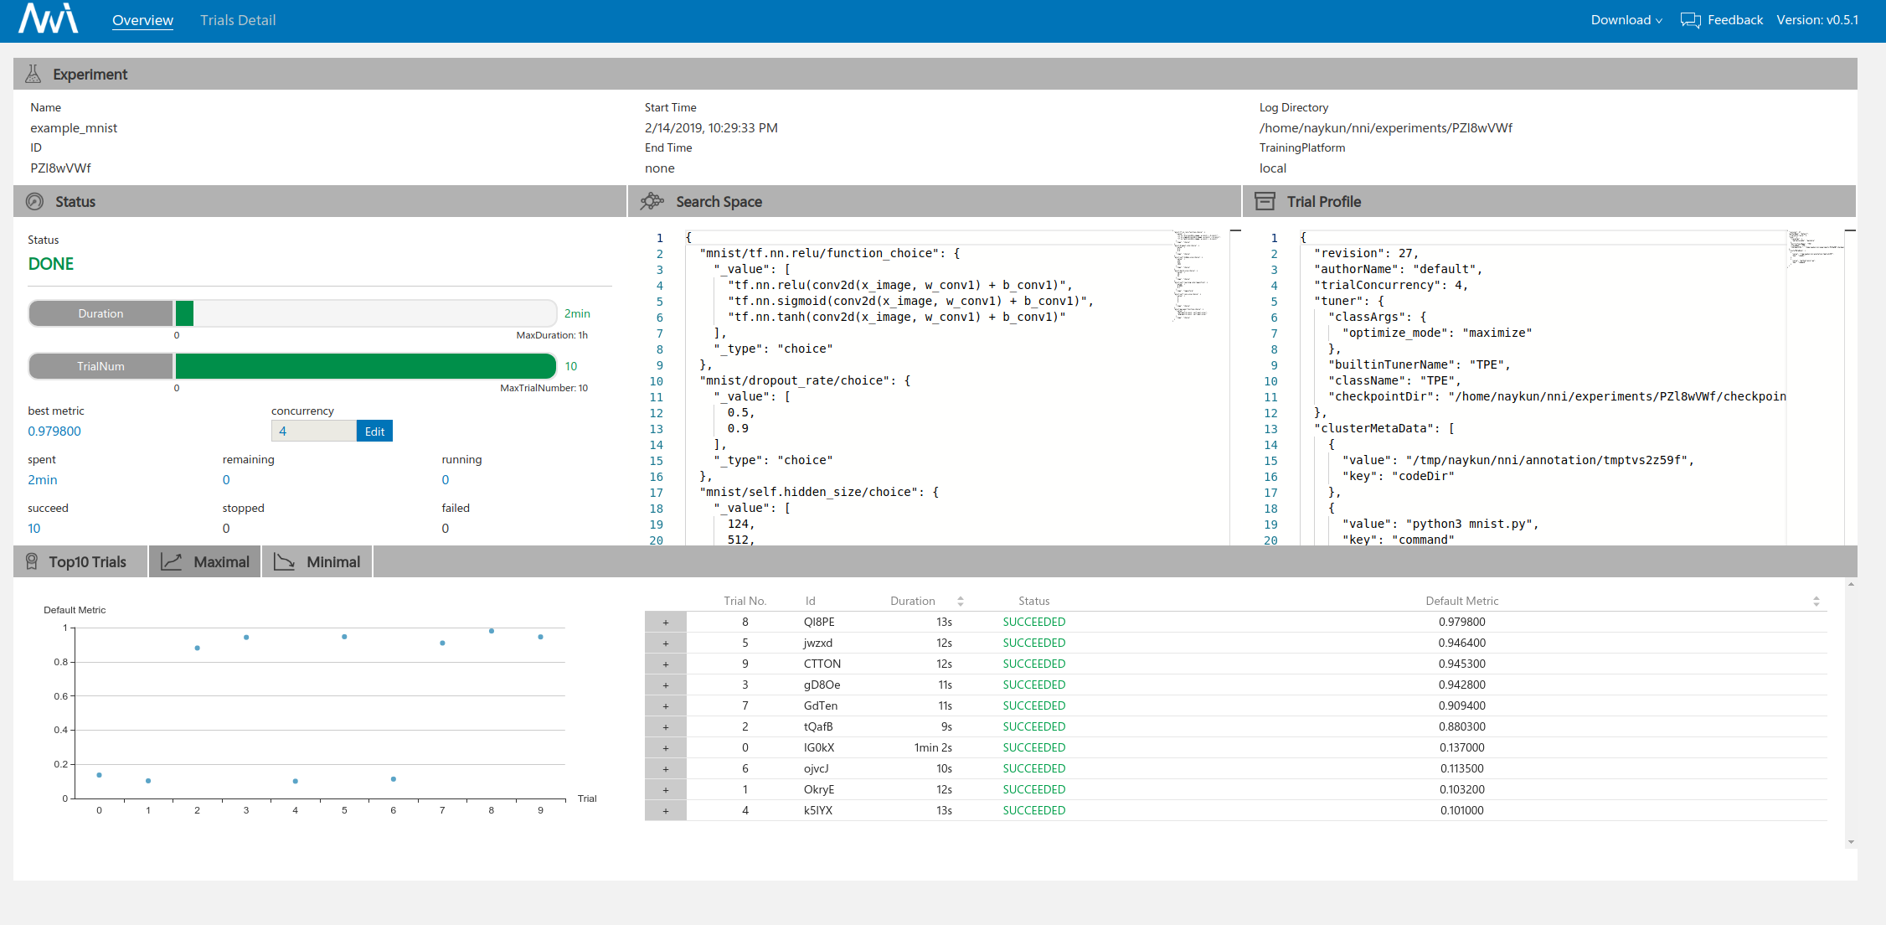Switch to the Overview tab
Image resolution: width=1886 pixels, height=925 pixels.
[x=142, y=20]
